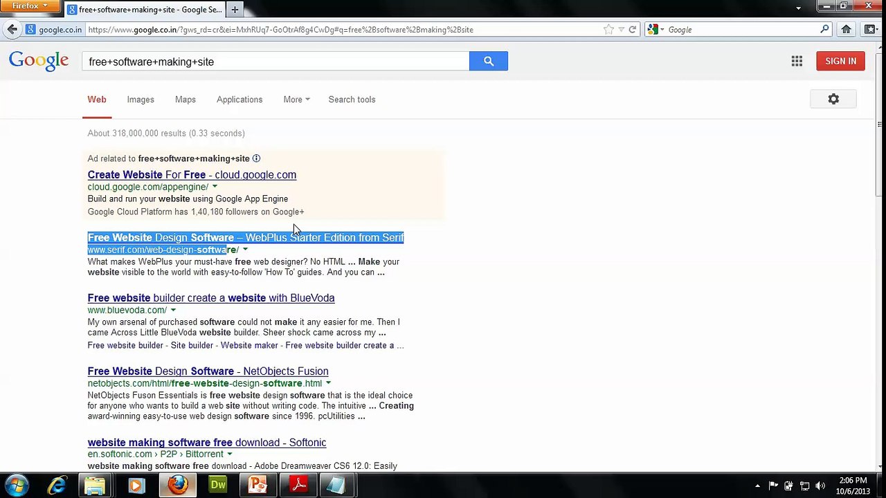Open the power icon in system tray
The height and width of the screenshot is (498, 886).
pos(788,486)
